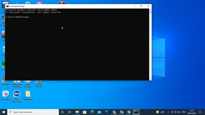Click the Command Prompt scrollbar thumb
This screenshot has height=115, width=205.
[x=150, y=12]
